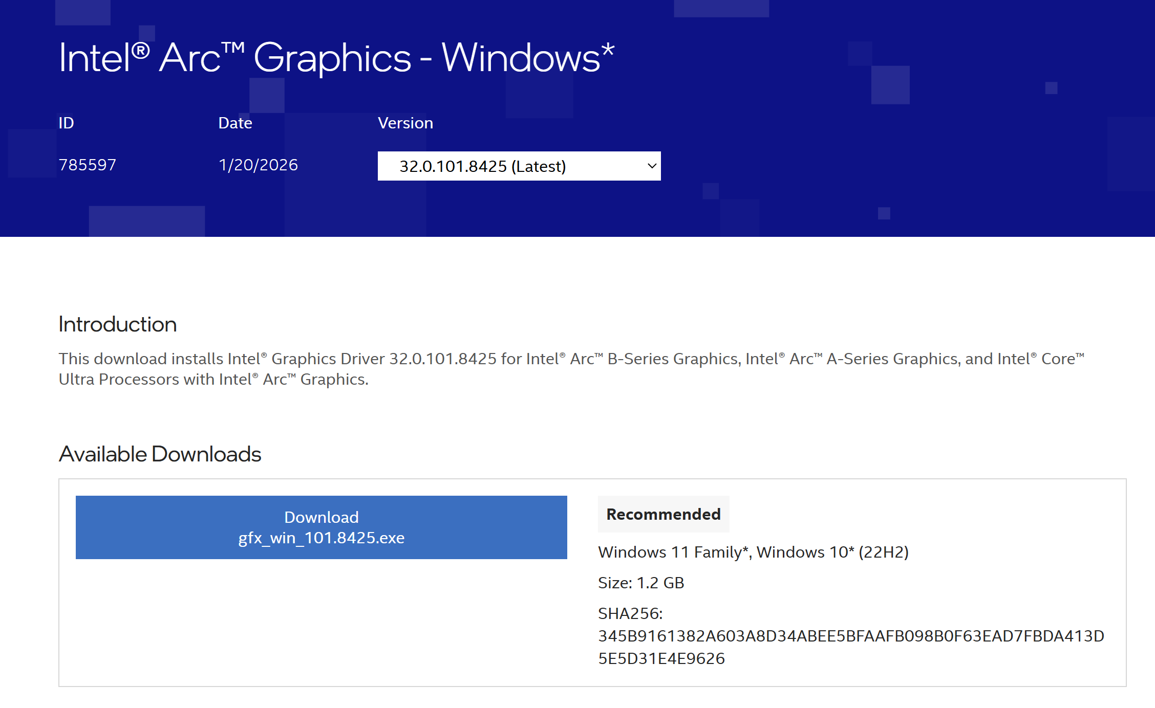
Task: Click the Available Downloads heading
Action: 160,454
